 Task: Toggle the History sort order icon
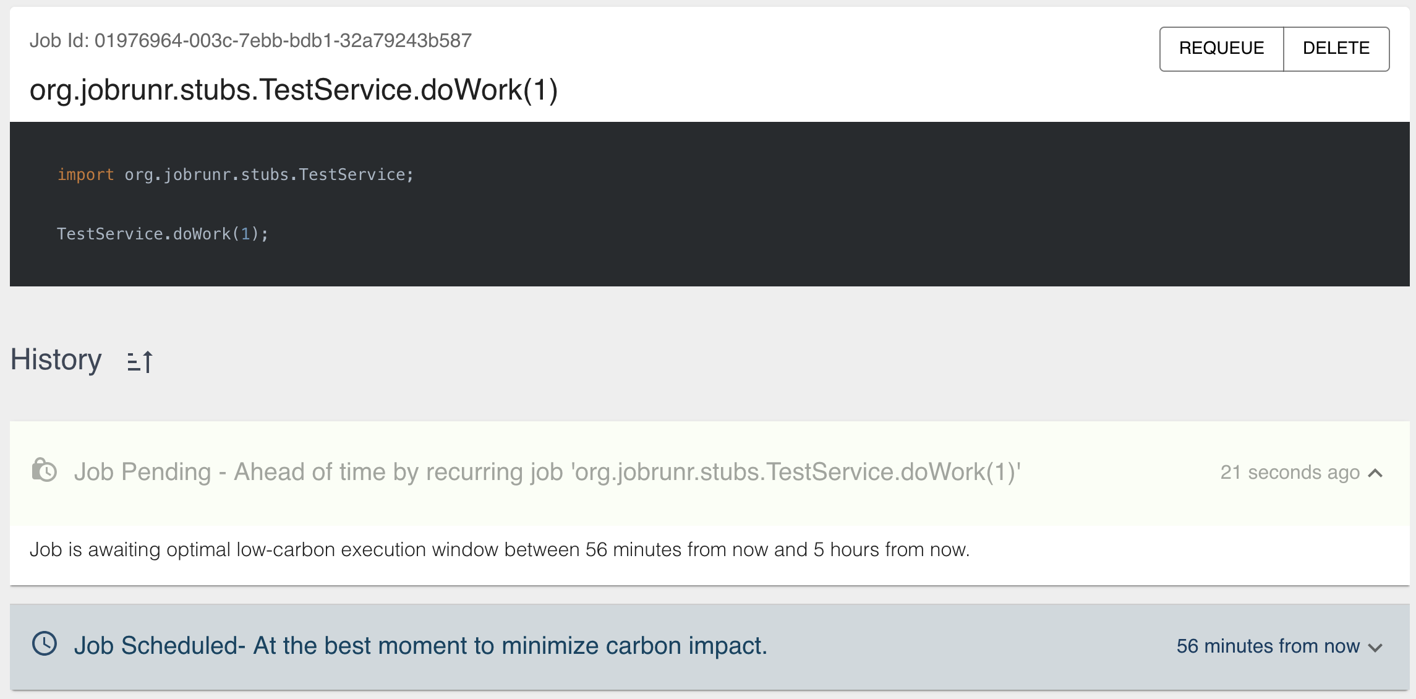pos(140,361)
